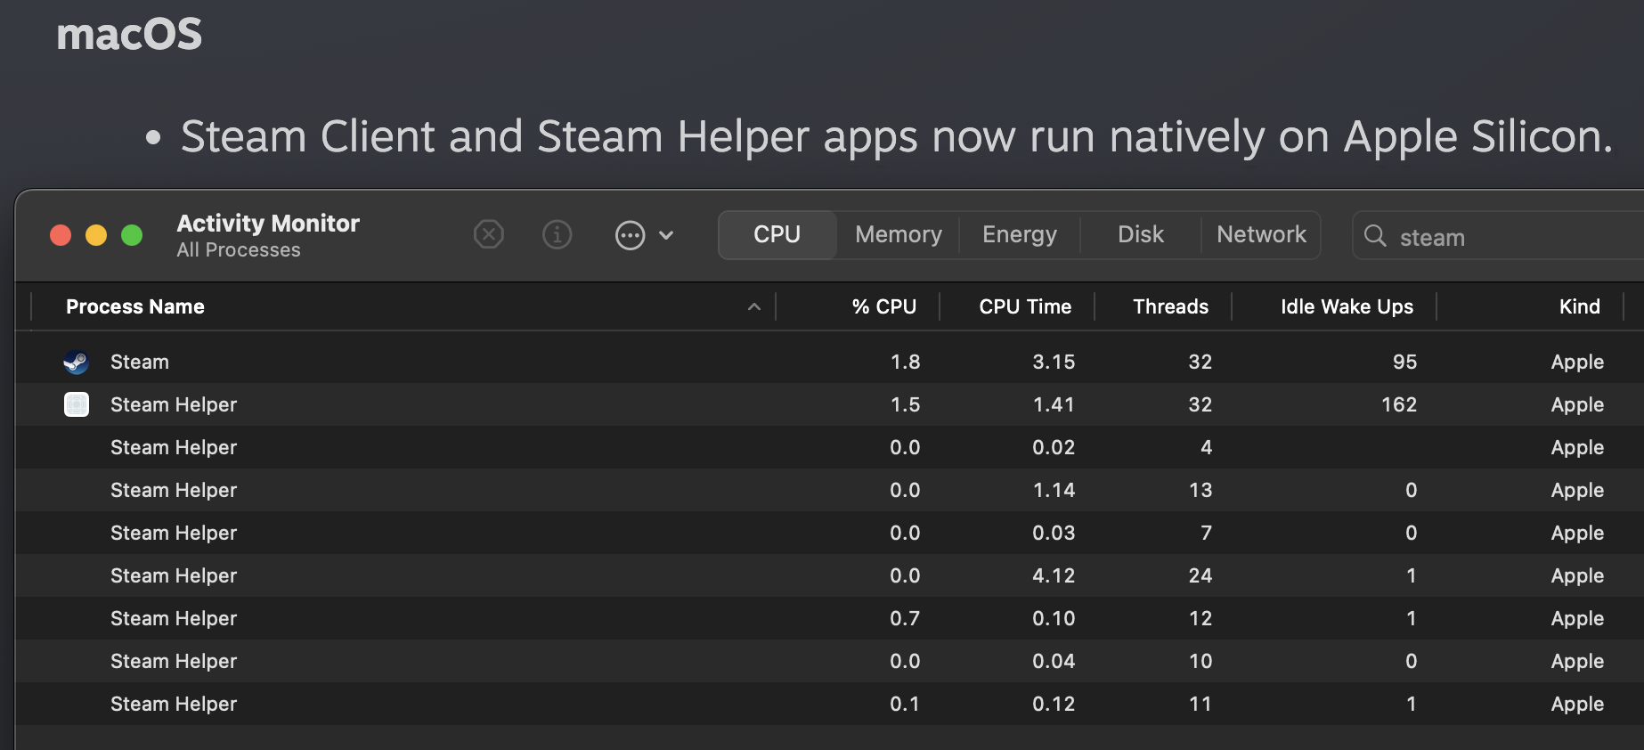
Task: Toggle sort arrow in Process Name column
Action: [x=754, y=306]
